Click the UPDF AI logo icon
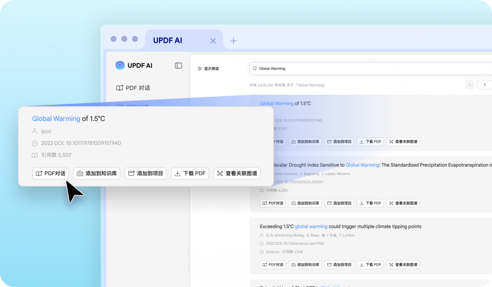This screenshot has height=287, width=492. [x=120, y=65]
